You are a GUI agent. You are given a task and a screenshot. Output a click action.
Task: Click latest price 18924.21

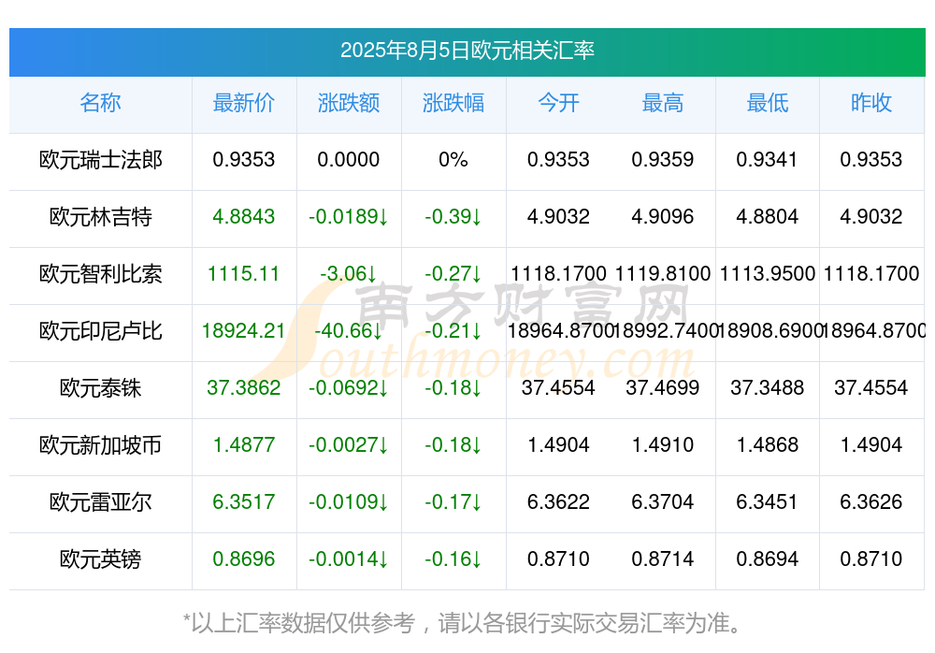(x=243, y=330)
